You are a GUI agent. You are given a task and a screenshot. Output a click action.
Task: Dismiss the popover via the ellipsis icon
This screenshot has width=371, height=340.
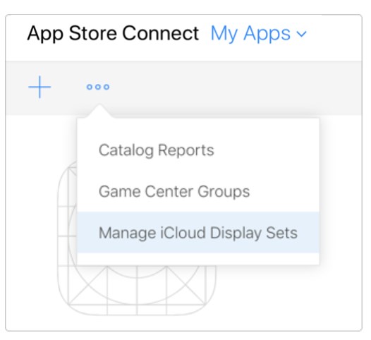click(x=98, y=87)
